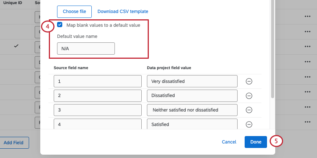The width and height of the screenshot is (317, 158).
Task: Open the bottommost three-dot row options menu
Action: click(x=307, y=122)
